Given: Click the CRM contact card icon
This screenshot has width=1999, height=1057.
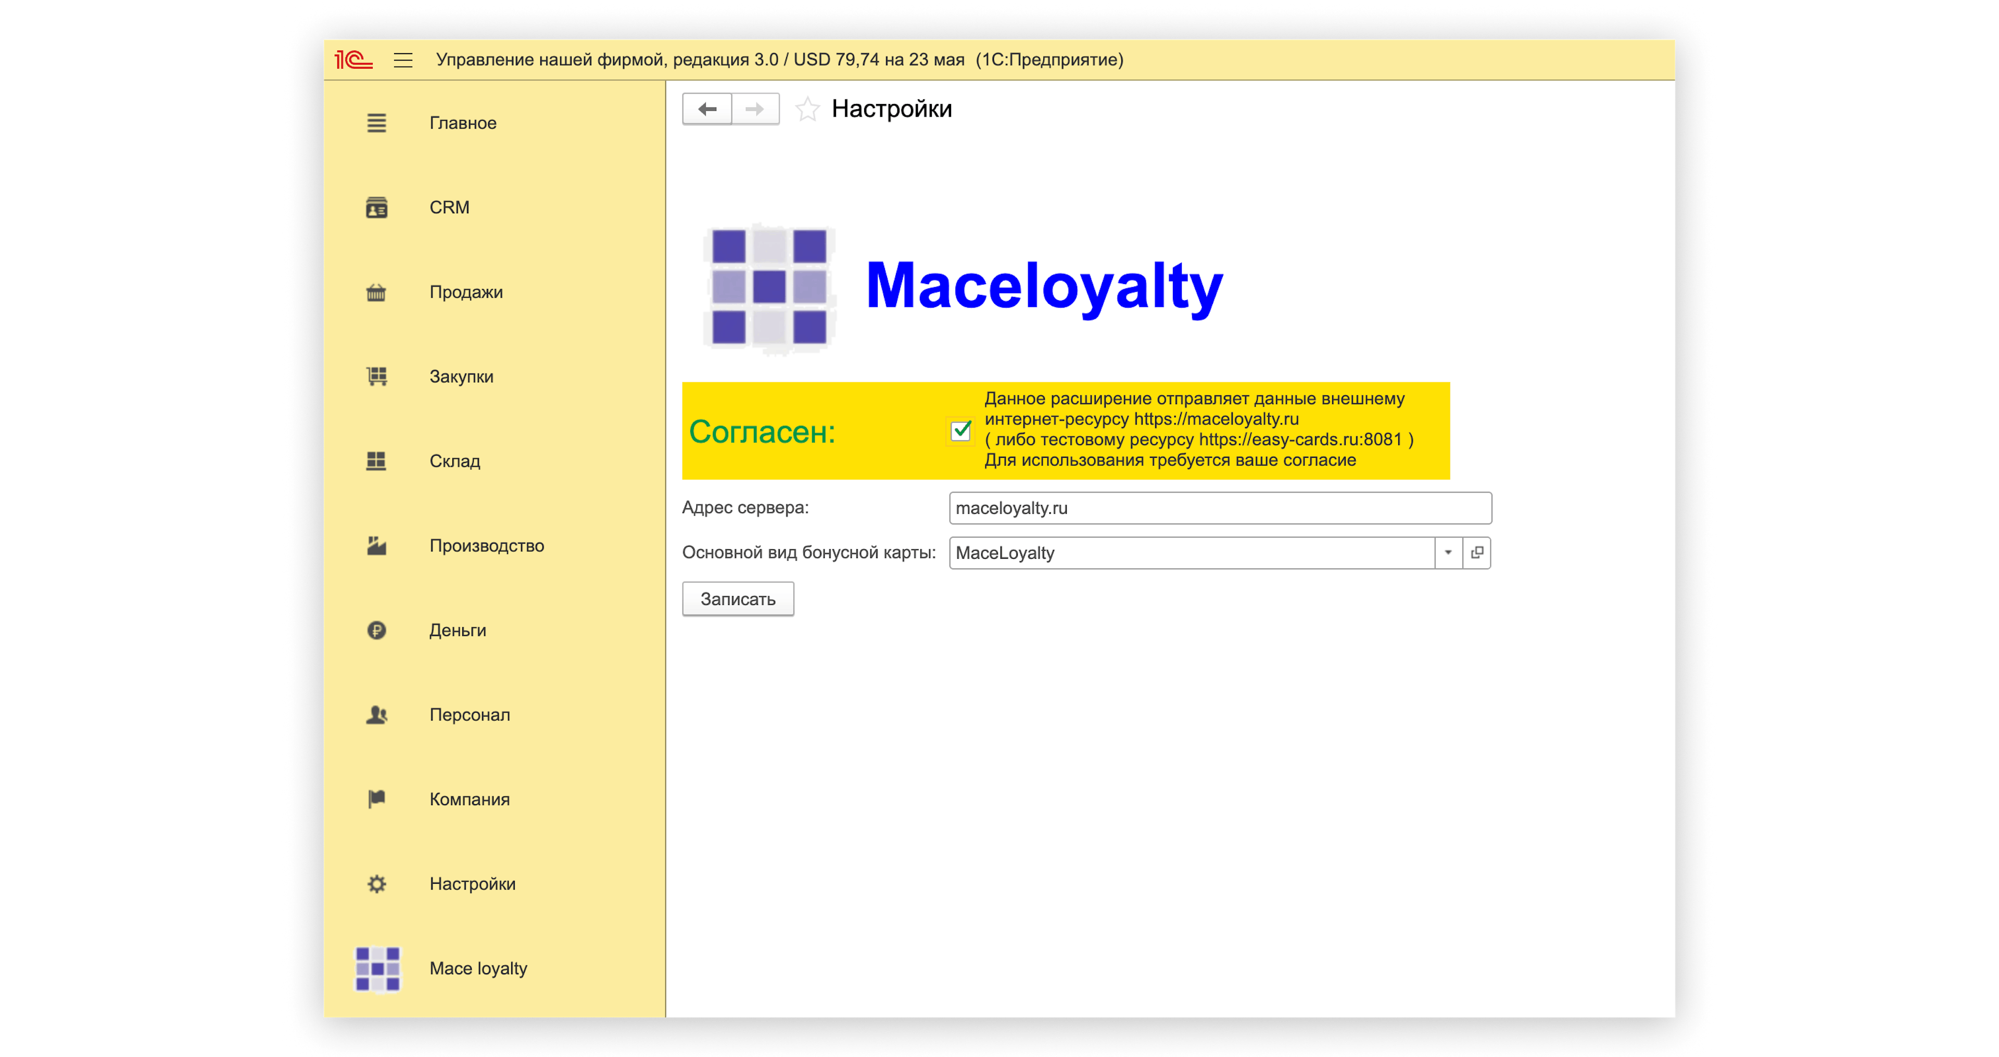Looking at the screenshot, I should pyautogui.click(x=376, y=207).
